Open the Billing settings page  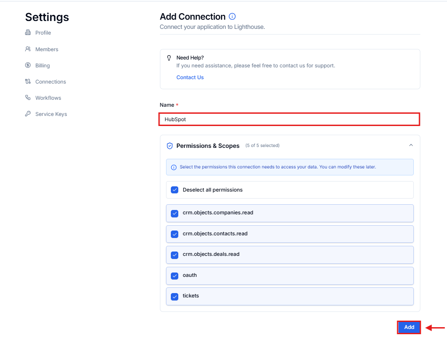(x=42, y=66)
